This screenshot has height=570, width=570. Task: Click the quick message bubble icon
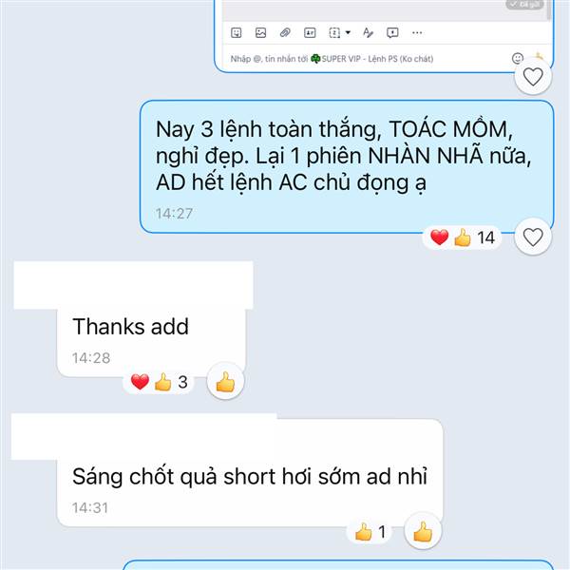point(392,32)
